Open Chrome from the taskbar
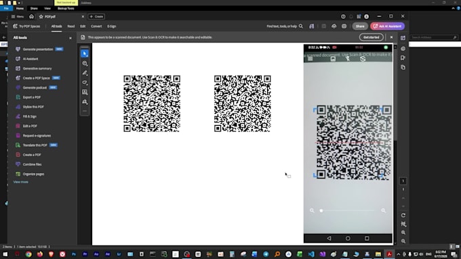Screen dimensions: 461x259 click(28, 254)
